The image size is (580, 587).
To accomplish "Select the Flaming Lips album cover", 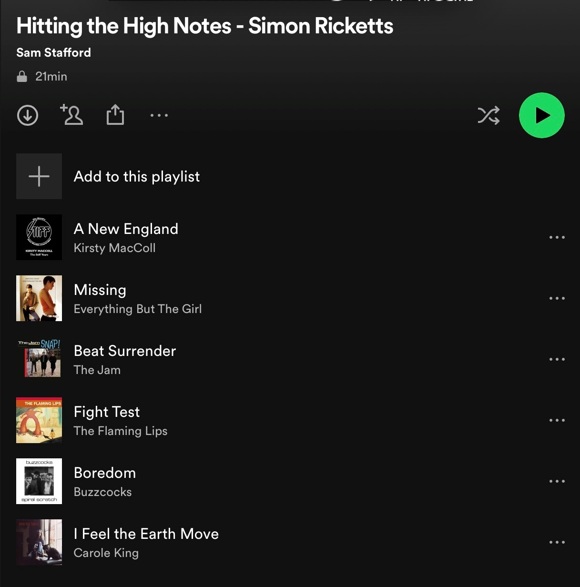I will 39,420.
